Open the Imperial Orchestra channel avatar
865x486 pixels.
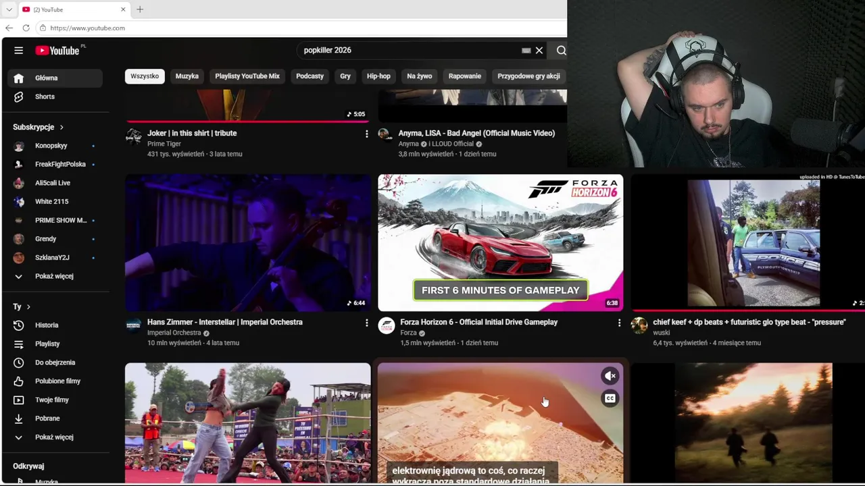tap(134, 325)
